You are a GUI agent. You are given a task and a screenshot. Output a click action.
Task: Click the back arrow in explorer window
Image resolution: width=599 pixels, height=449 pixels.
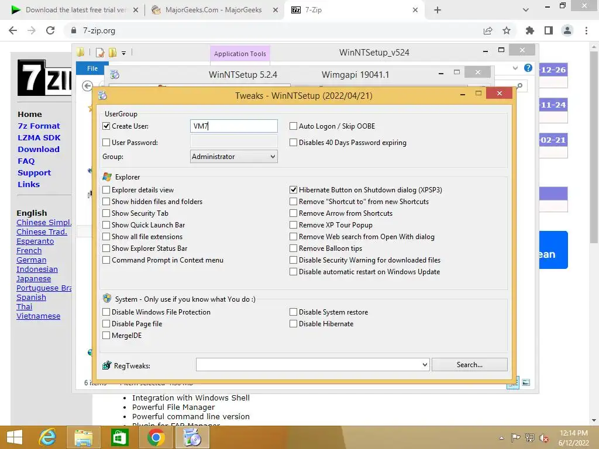tap(87, 86)
